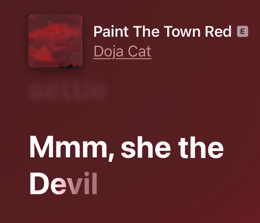Click the word "Devil" in the lyrics
The image size is (260, 223).
(x=63, y=183)
